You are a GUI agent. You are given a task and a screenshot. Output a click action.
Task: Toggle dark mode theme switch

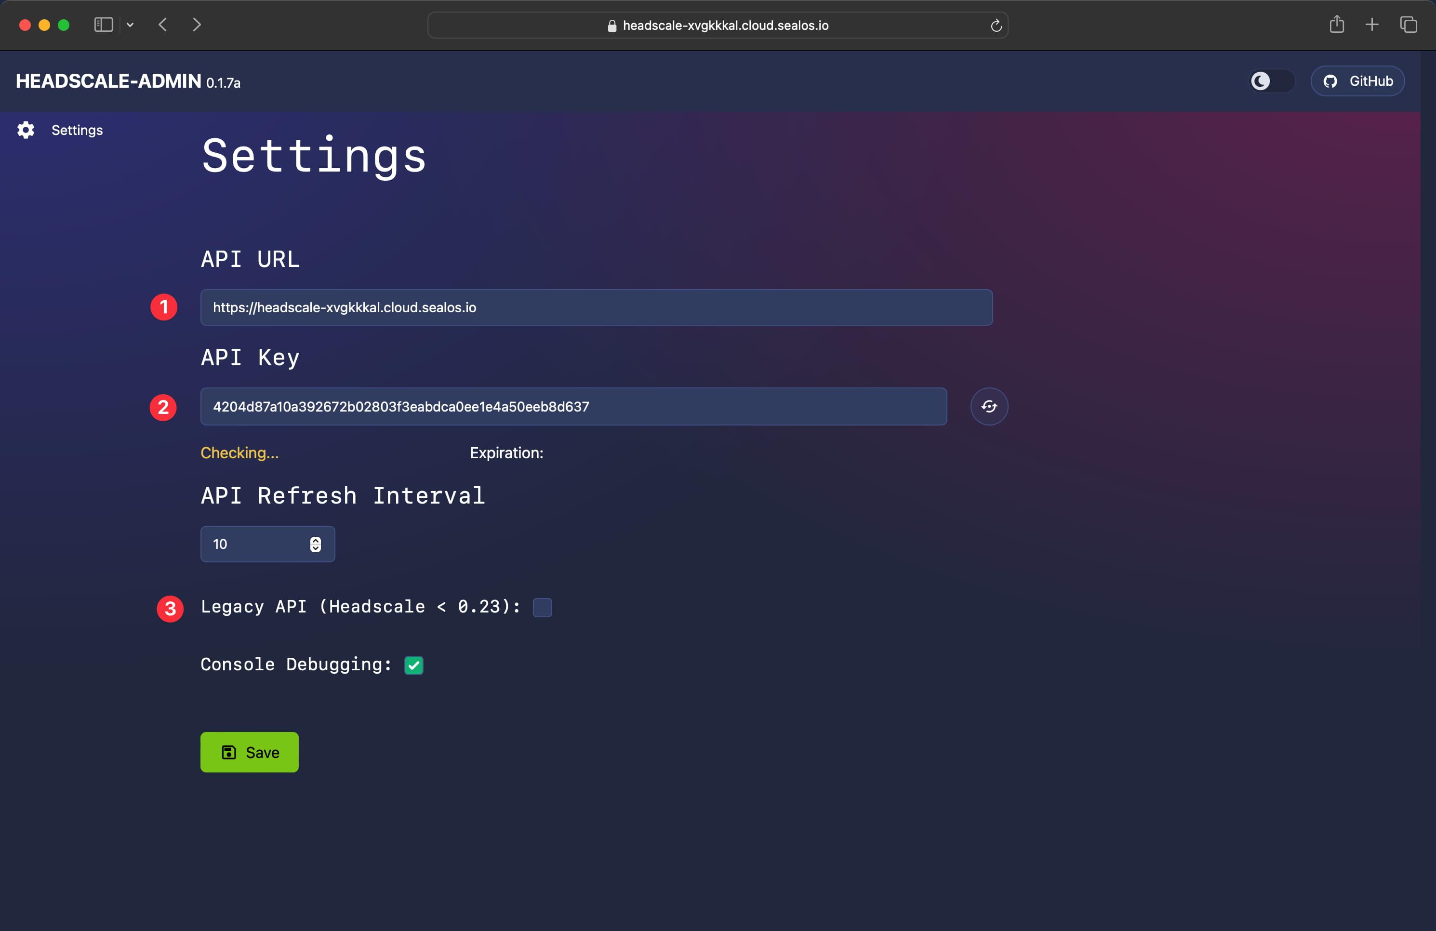1271,81
